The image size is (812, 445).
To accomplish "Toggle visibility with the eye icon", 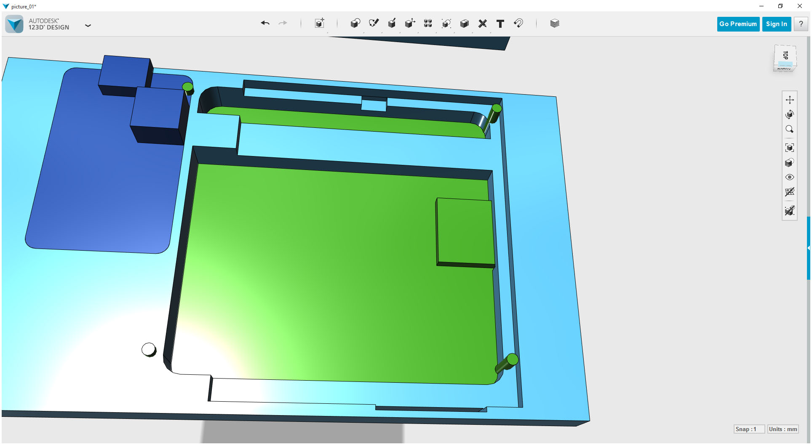I will pos(790,177).
